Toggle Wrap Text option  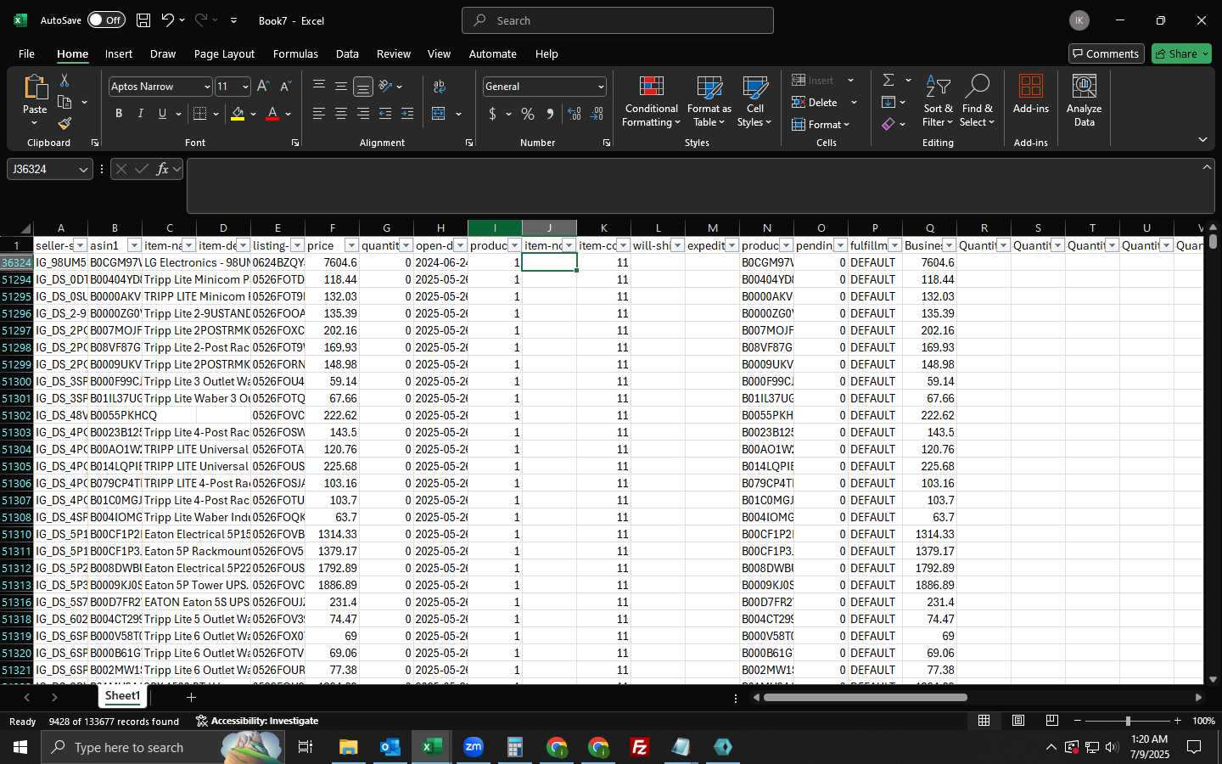pyautogui.click(x=440, y=87)
